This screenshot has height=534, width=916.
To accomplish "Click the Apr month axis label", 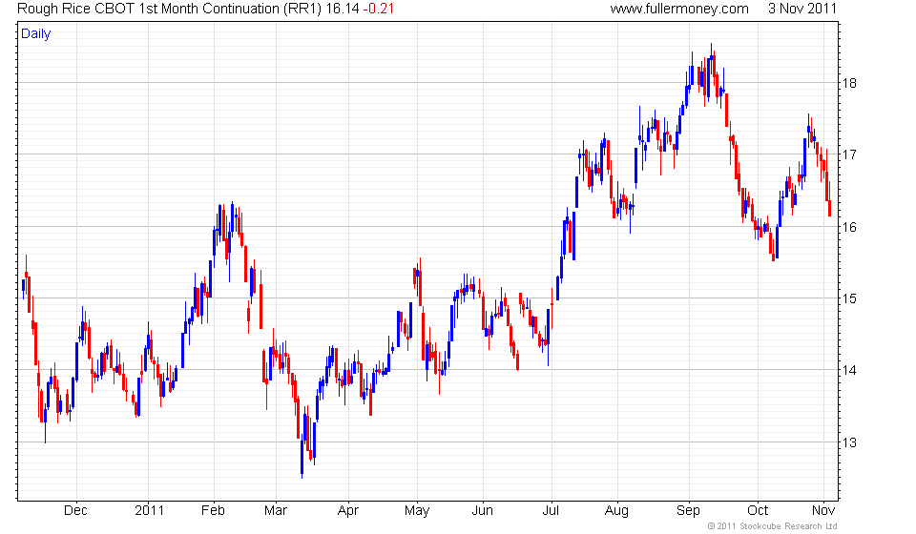I will pos(347,511).
